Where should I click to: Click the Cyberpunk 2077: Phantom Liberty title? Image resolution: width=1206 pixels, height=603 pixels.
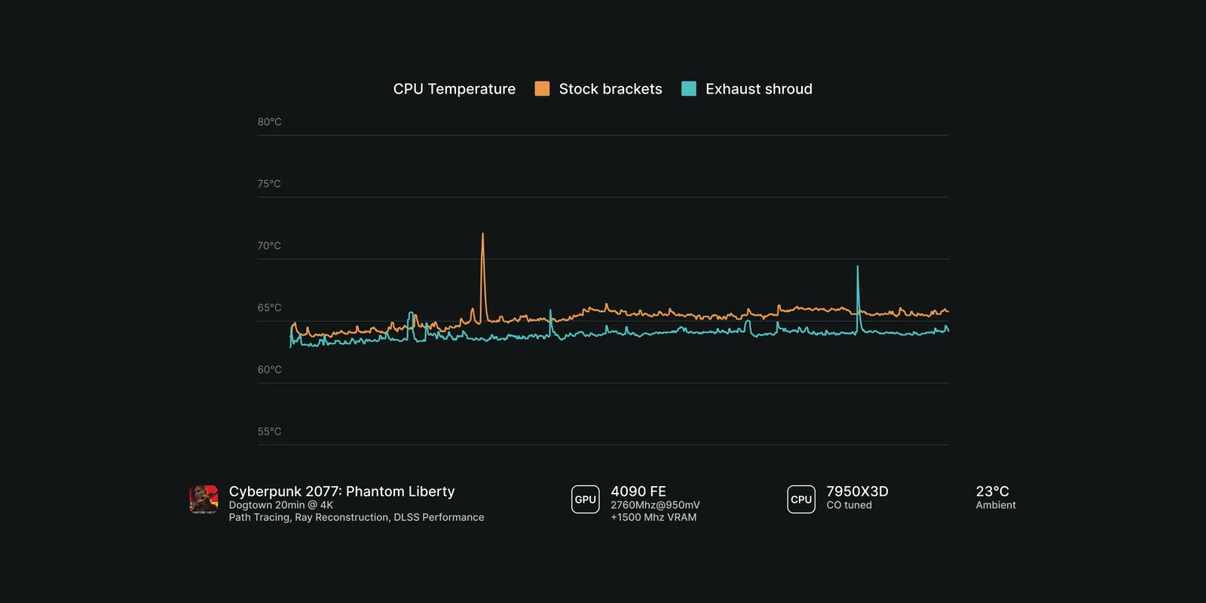click(x=341, y=491)
